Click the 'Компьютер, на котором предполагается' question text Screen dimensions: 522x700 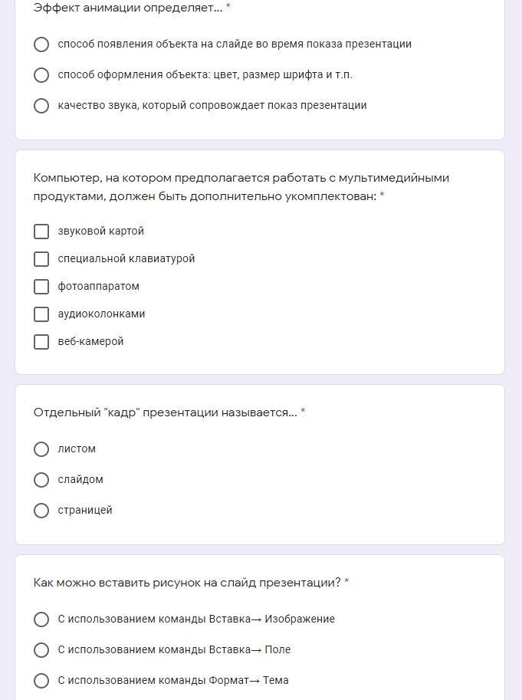pyautogui.click(x=241, y=187)
